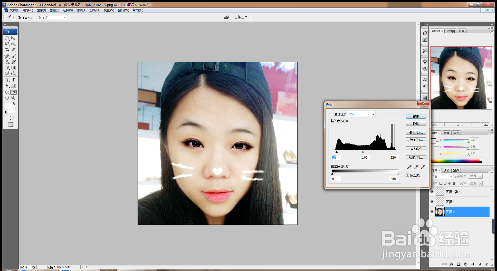The height and width of the screenshot is (271, 497).
Task: Add a layer mask
Action: pyautogui.click(x=458, y=264)
